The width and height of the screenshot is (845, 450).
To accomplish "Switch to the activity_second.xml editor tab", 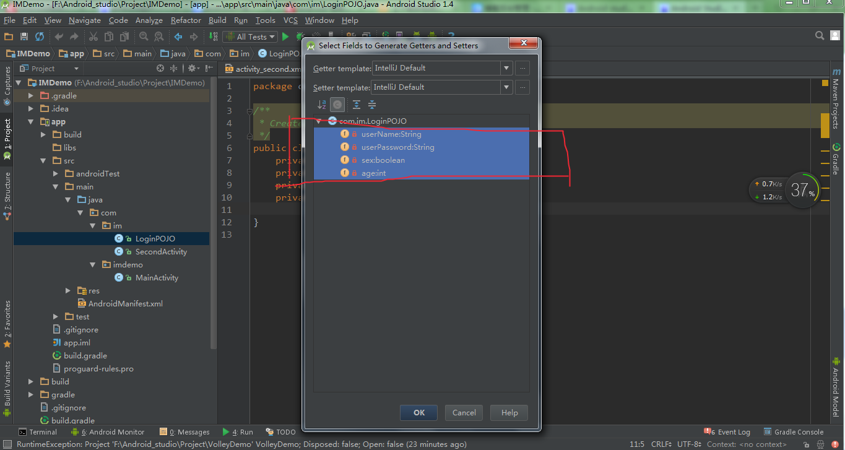I will point(263,69).
